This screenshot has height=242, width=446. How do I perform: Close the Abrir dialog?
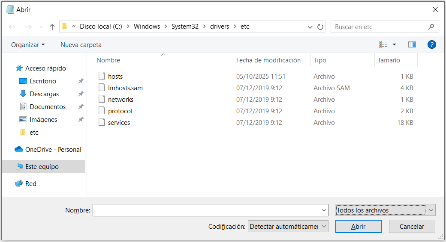435,9
